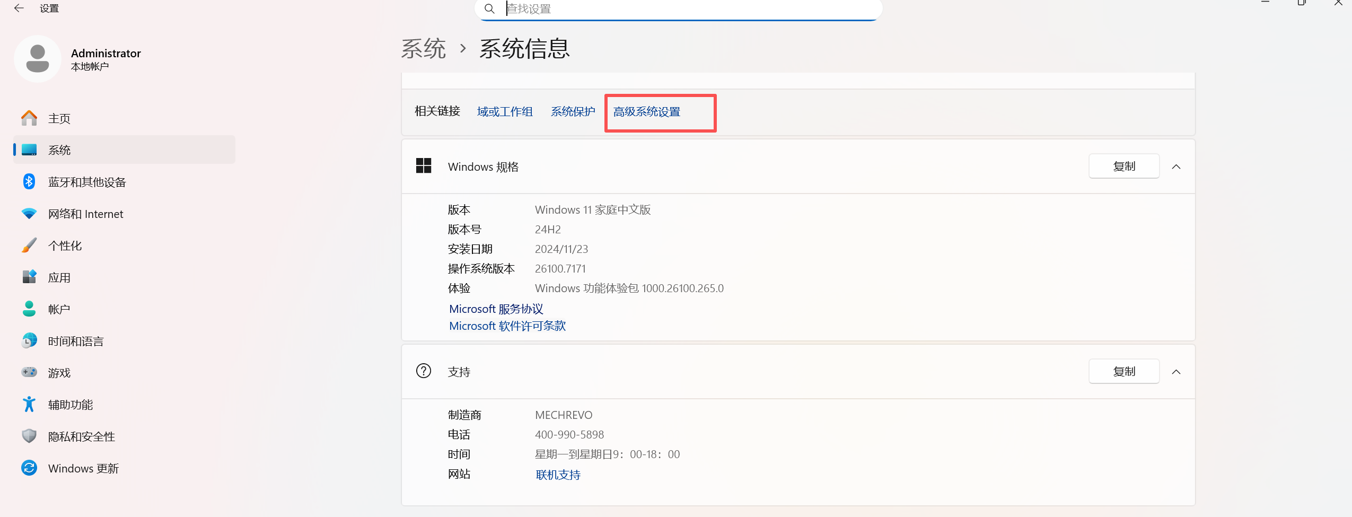Open the 辅助功能 category
Screen dimensions: 1352x517
[x=124, y=405]
